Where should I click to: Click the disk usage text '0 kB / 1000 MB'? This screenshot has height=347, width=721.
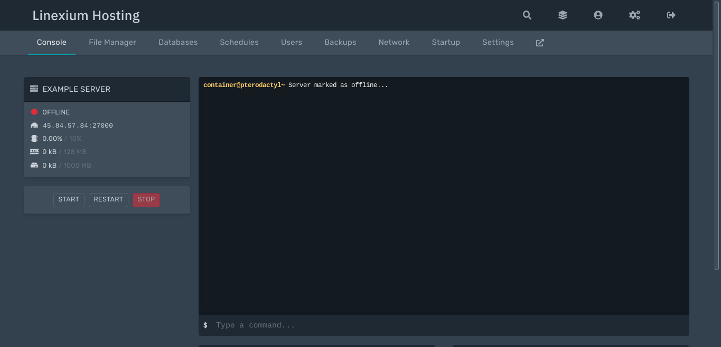click(67, 166)
